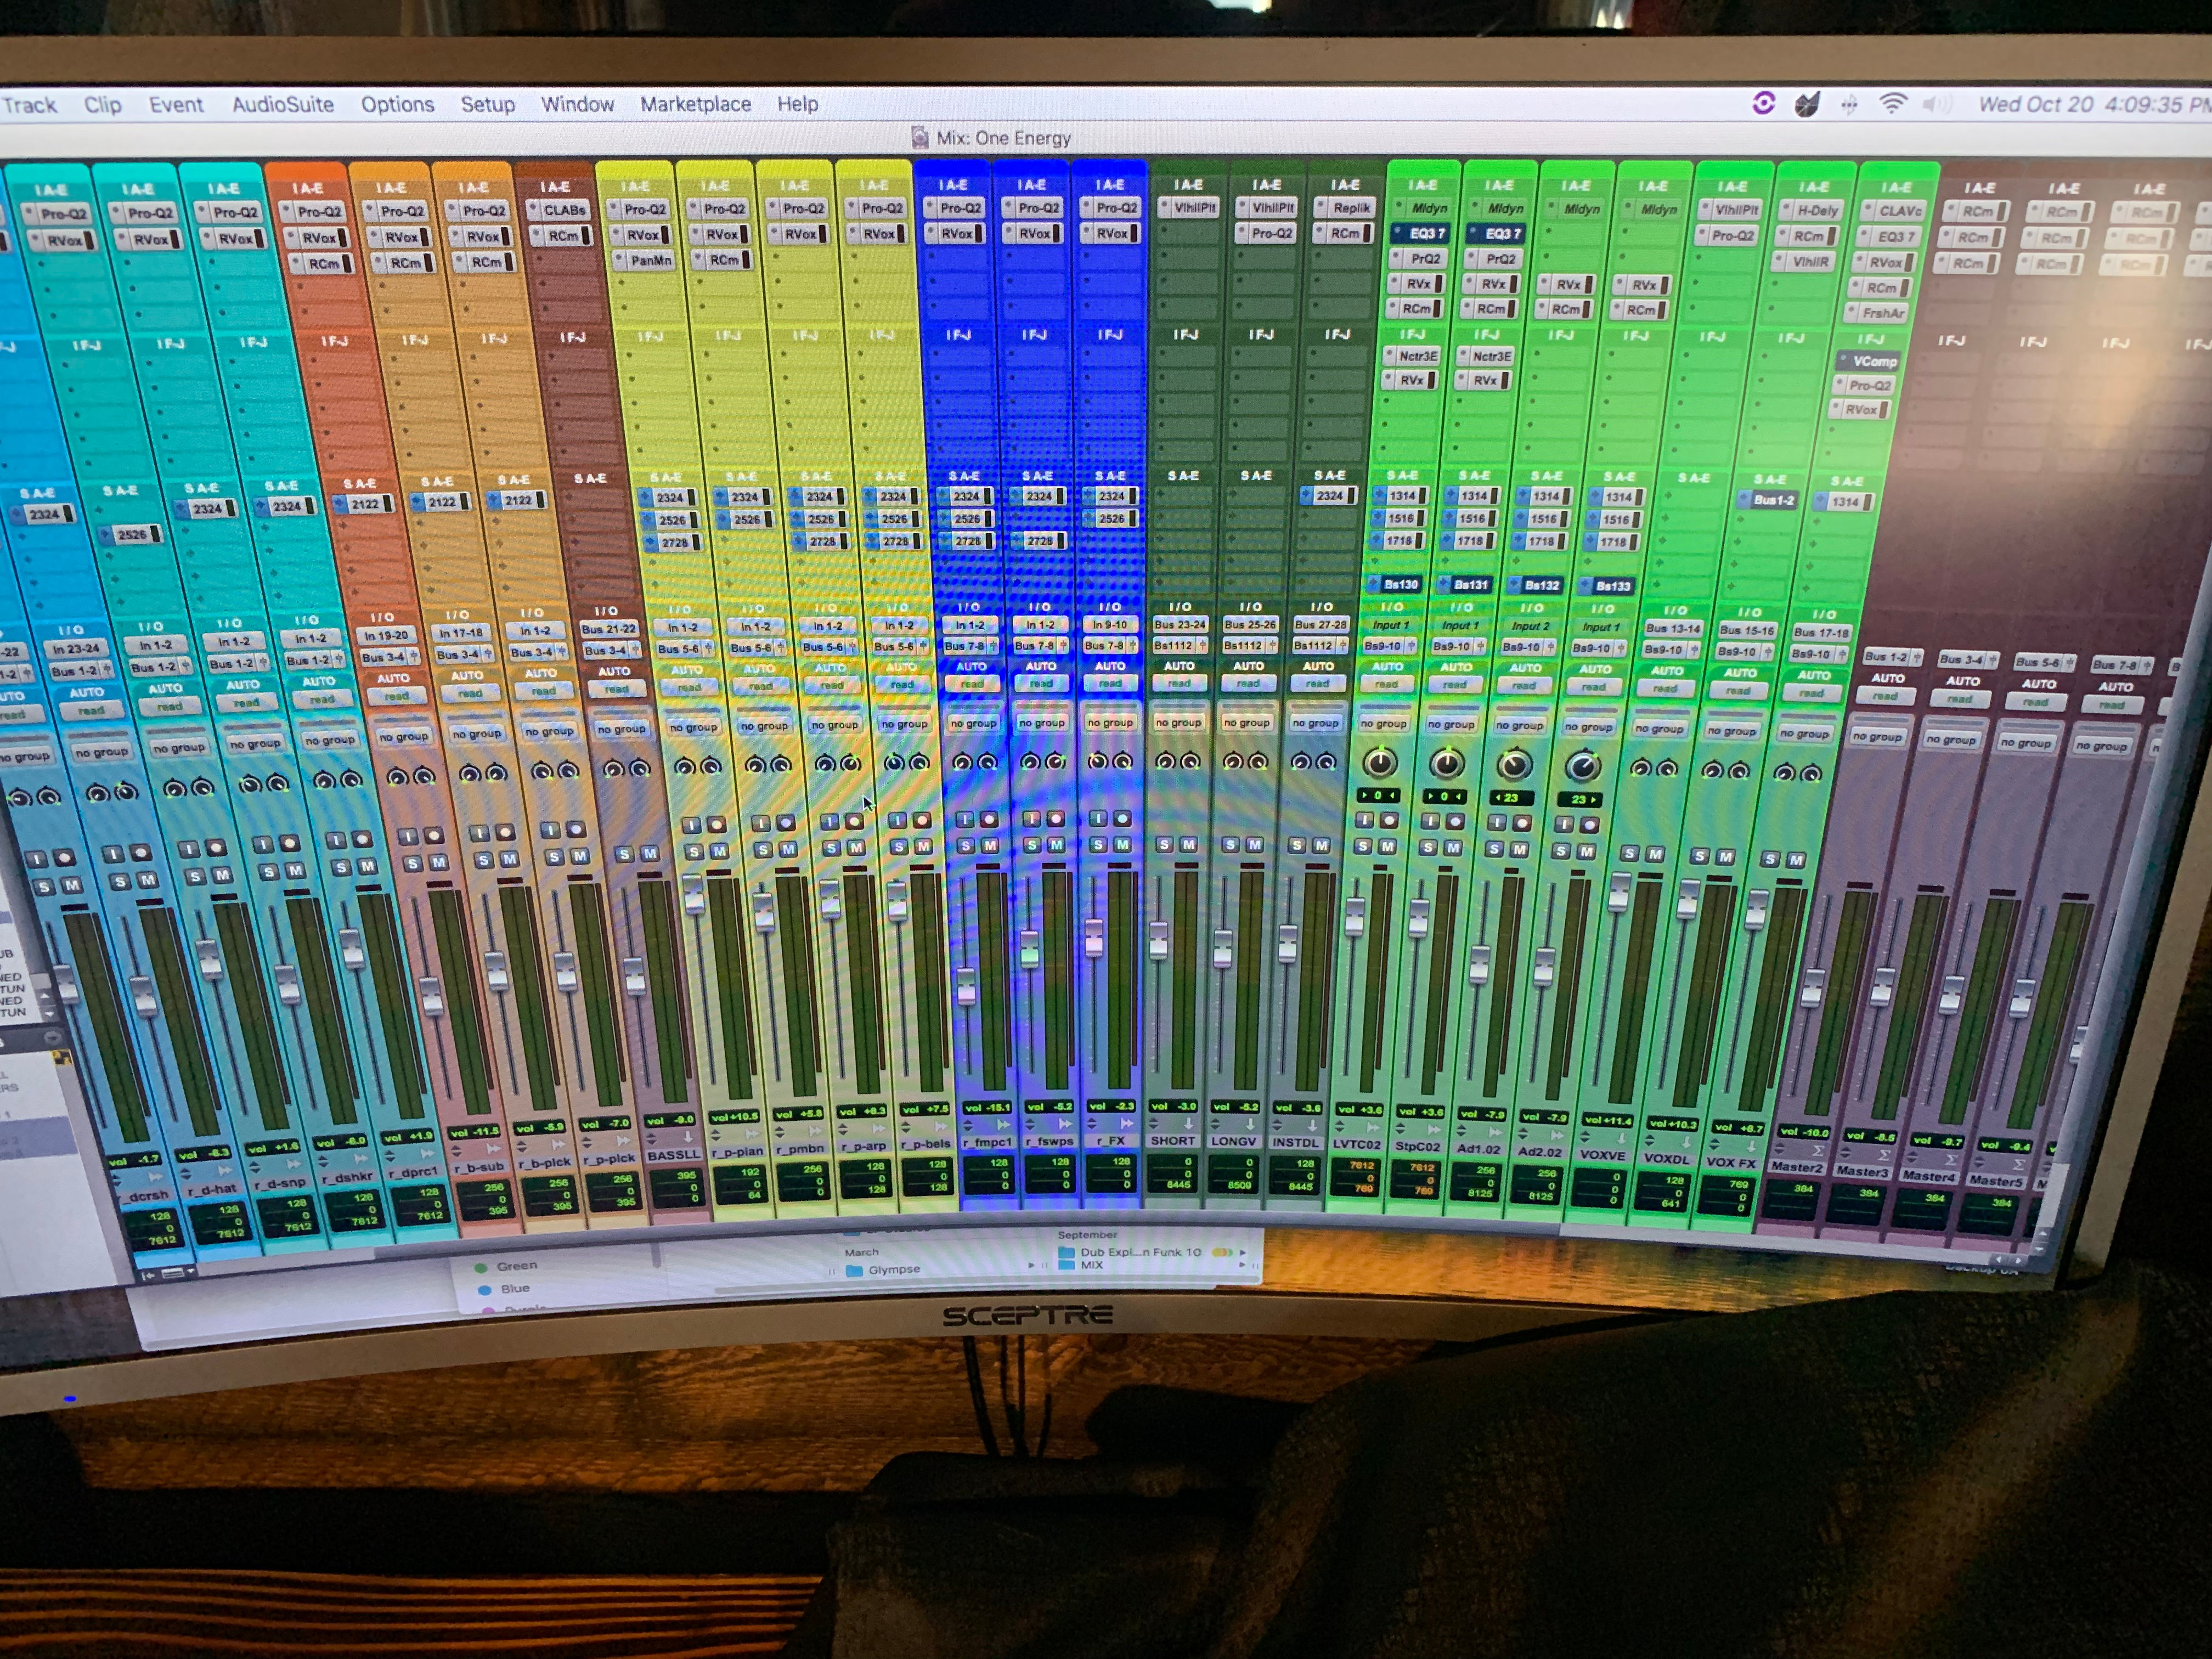The height and width of the screenshot is (1659, 2212).
Task: Click the purple circular menu bar icon
Action: pyautogui.click(x=1763, y=103)
